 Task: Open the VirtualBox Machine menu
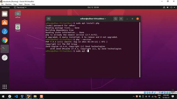pyautogui.click(x=8, y=4)
